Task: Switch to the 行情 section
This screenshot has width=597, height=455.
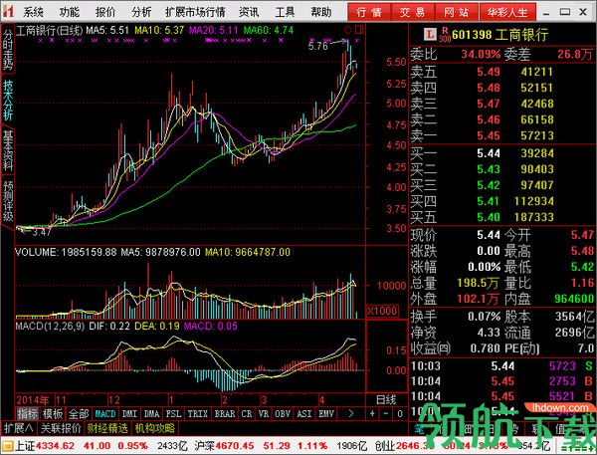Action: [x=369, y=12]
